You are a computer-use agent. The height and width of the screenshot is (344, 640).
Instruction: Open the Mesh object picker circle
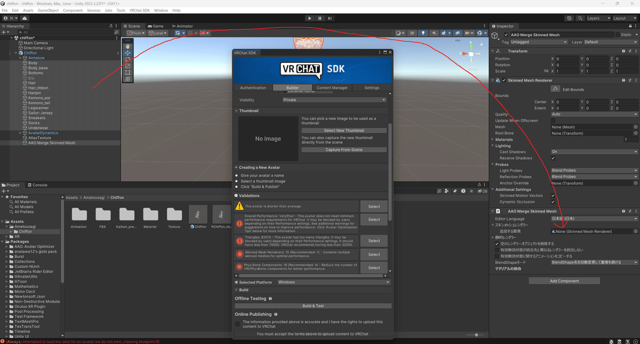[635, 127]
